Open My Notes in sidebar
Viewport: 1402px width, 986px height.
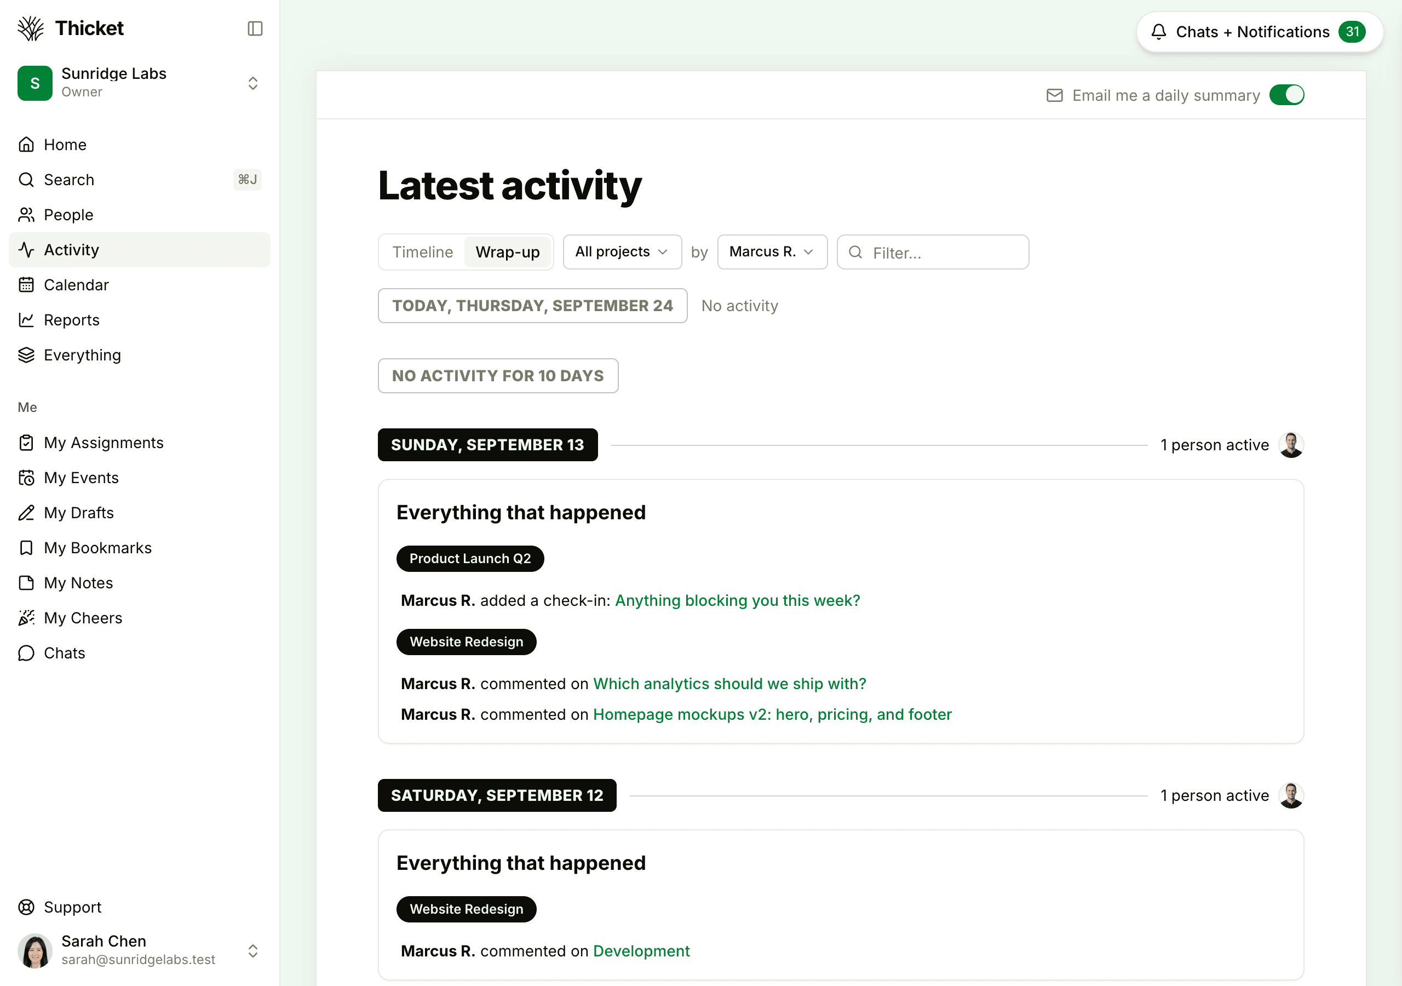[139, 583]
